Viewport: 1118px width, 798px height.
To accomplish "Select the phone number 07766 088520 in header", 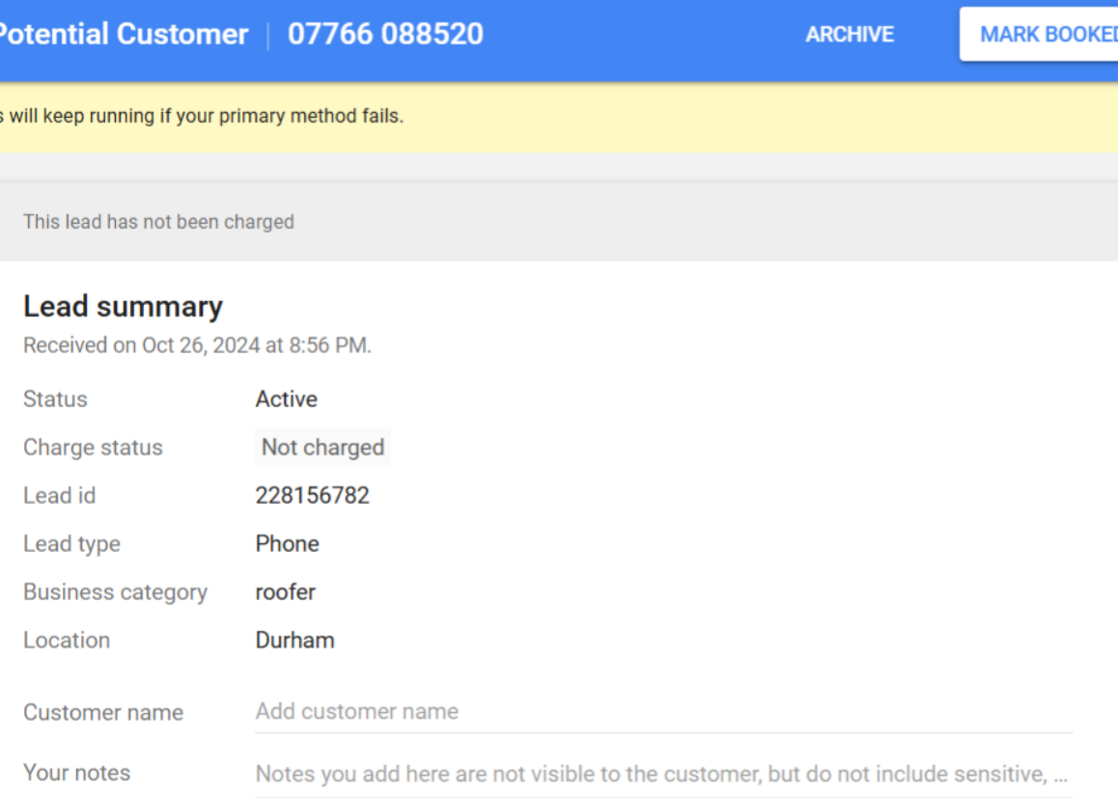I will (x=386, y=34).
